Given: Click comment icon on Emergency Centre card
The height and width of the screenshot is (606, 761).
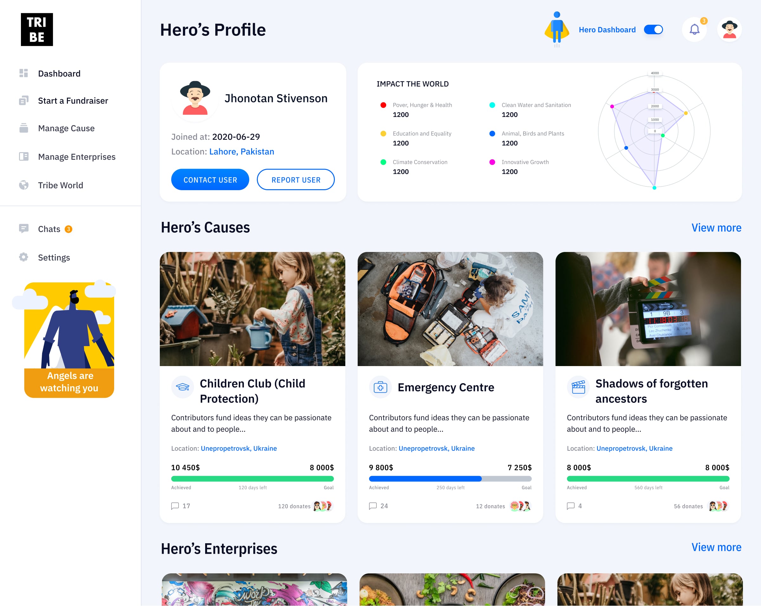Looking at the screenshot, I should (x=373, y=506).
